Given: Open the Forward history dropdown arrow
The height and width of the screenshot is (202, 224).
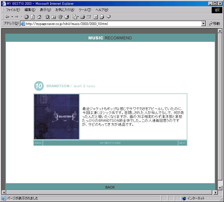Looking at the screenshot, I should pyautogui.click(x=22, y=17).
